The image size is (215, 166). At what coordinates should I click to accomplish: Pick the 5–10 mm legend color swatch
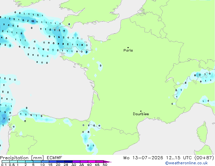(37, 162)
